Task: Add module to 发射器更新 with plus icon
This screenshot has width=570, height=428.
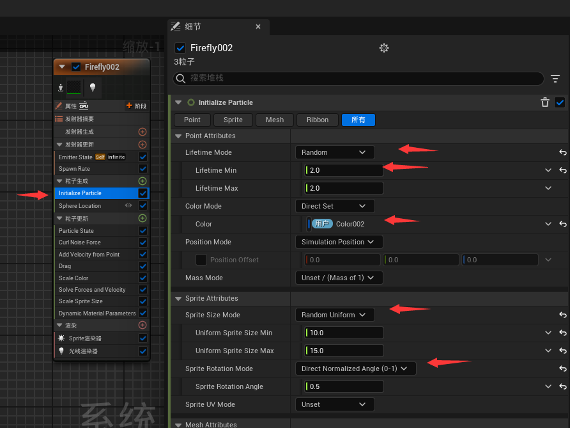Action: pos(142,145)
